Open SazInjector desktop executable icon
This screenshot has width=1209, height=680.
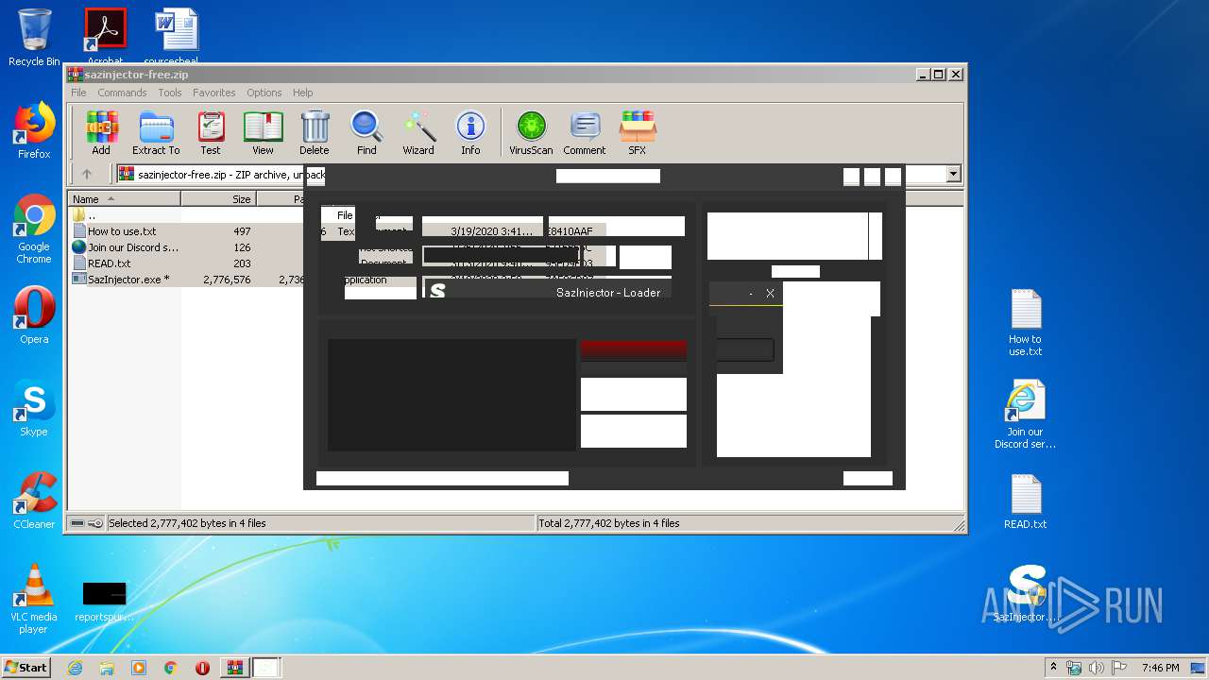click(x=1025, y=594)
